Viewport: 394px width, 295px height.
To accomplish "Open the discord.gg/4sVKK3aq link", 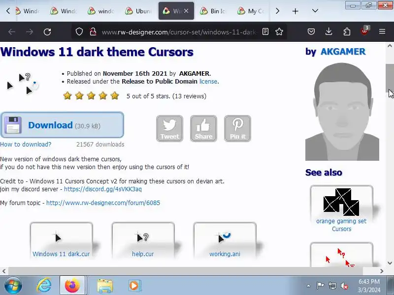I will (103, 189).
